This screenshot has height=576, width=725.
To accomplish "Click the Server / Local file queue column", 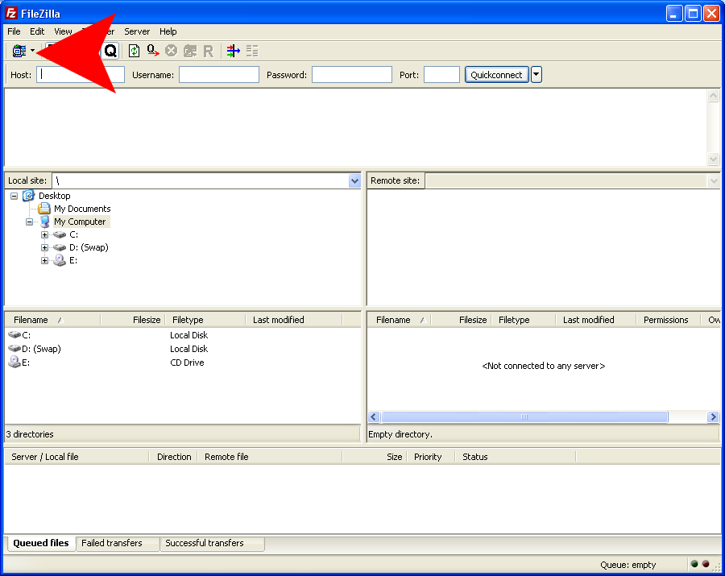I will [x=77, y=457].
